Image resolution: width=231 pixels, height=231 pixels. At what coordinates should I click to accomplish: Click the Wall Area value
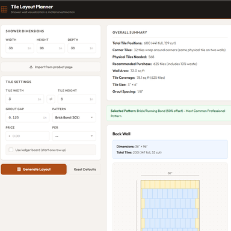point(137,71)
